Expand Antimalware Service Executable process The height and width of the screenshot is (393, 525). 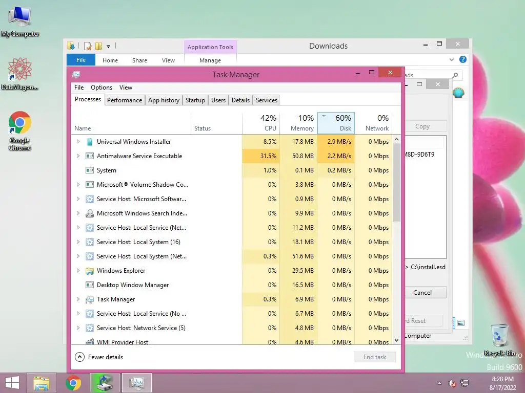click(x=78, y=156)
